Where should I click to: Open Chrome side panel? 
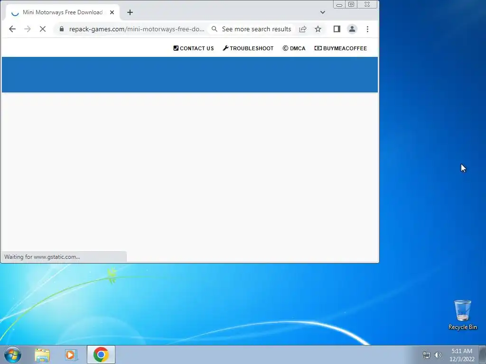[337, 29]
